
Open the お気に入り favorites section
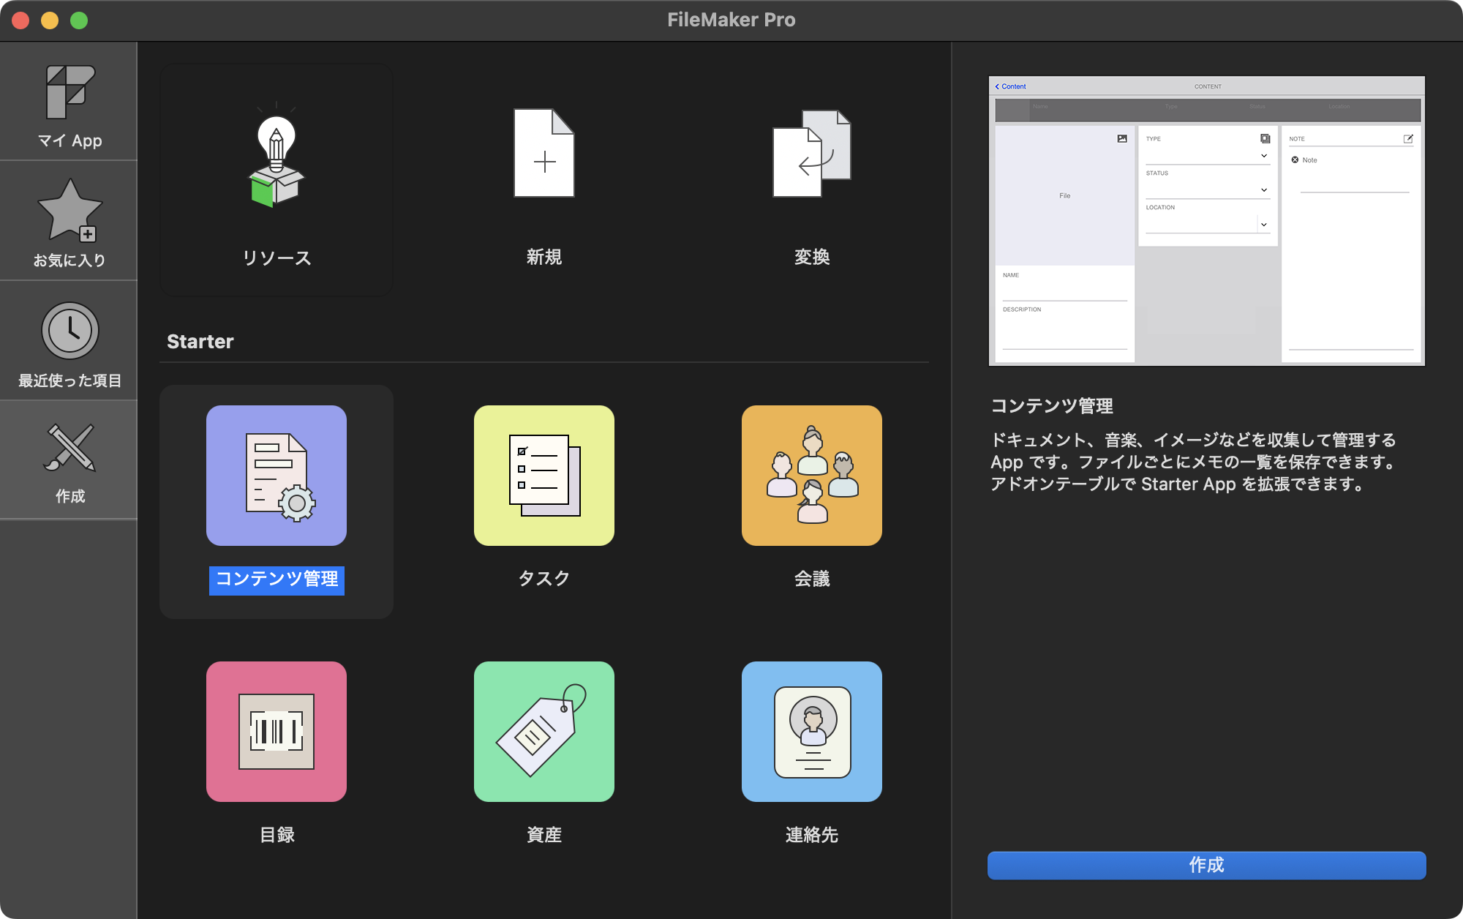69,221
